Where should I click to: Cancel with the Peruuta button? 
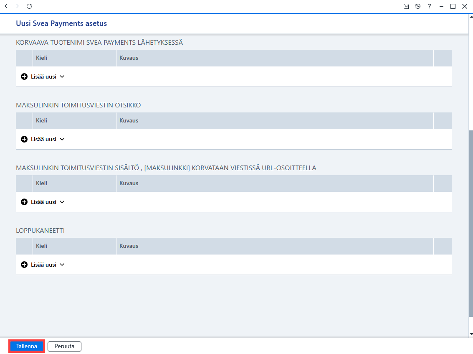[65, 346]
